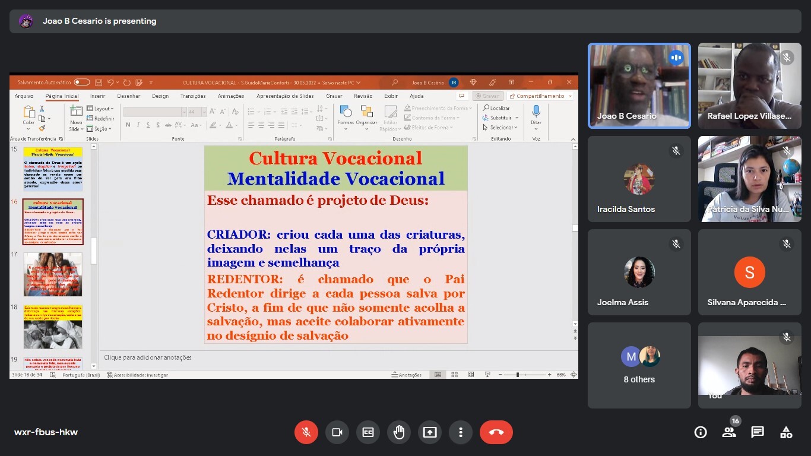Click the search magnifier in title bar

point(395,83)
